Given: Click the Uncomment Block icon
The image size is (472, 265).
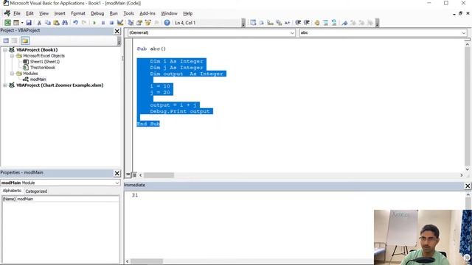Looking at the screenshot, I should pos(334,23).
